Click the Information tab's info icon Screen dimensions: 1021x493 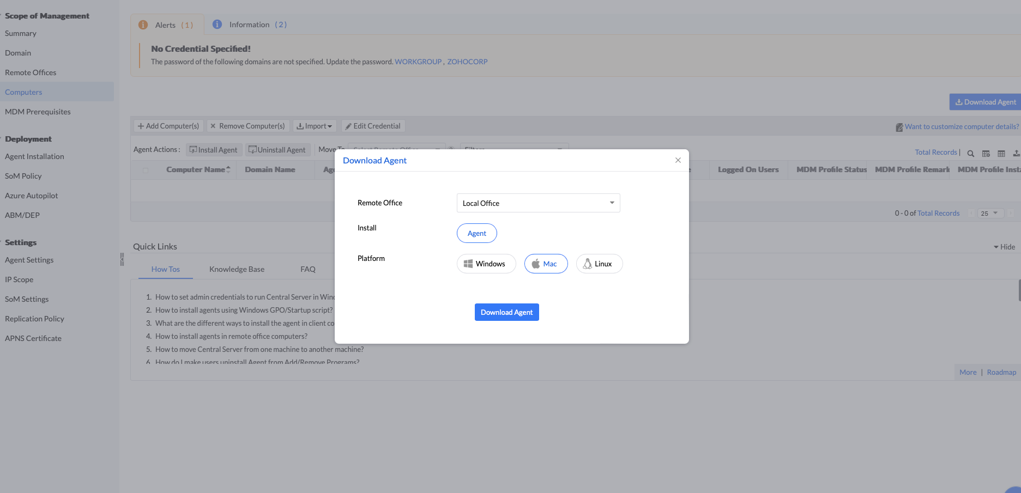(217, 25)
